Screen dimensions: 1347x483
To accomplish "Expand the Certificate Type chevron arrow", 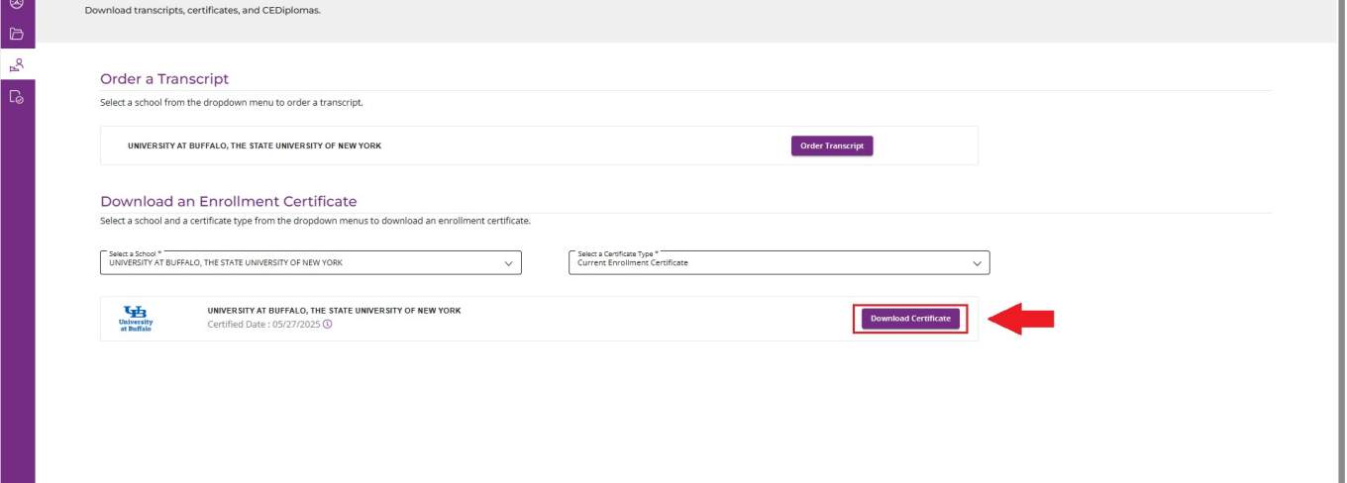I will pyautogui.click(x=977, y=263).
